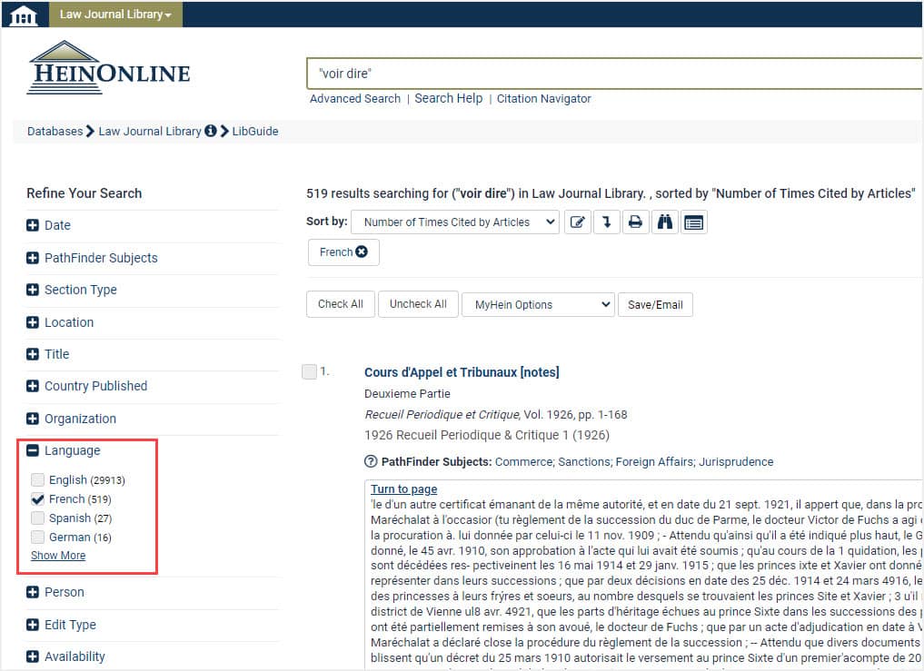Open the Sort by dropdown
924x671 pixels.
point(455,222)
